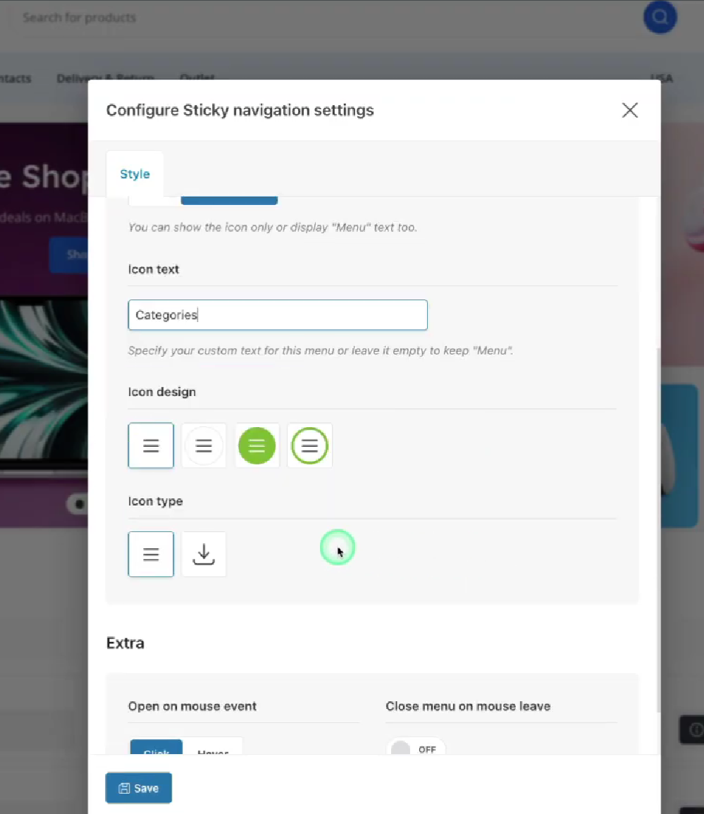
Task: Pick the green filled hamburger icon design
Action: pyautogui.click(x=257, y=445)
